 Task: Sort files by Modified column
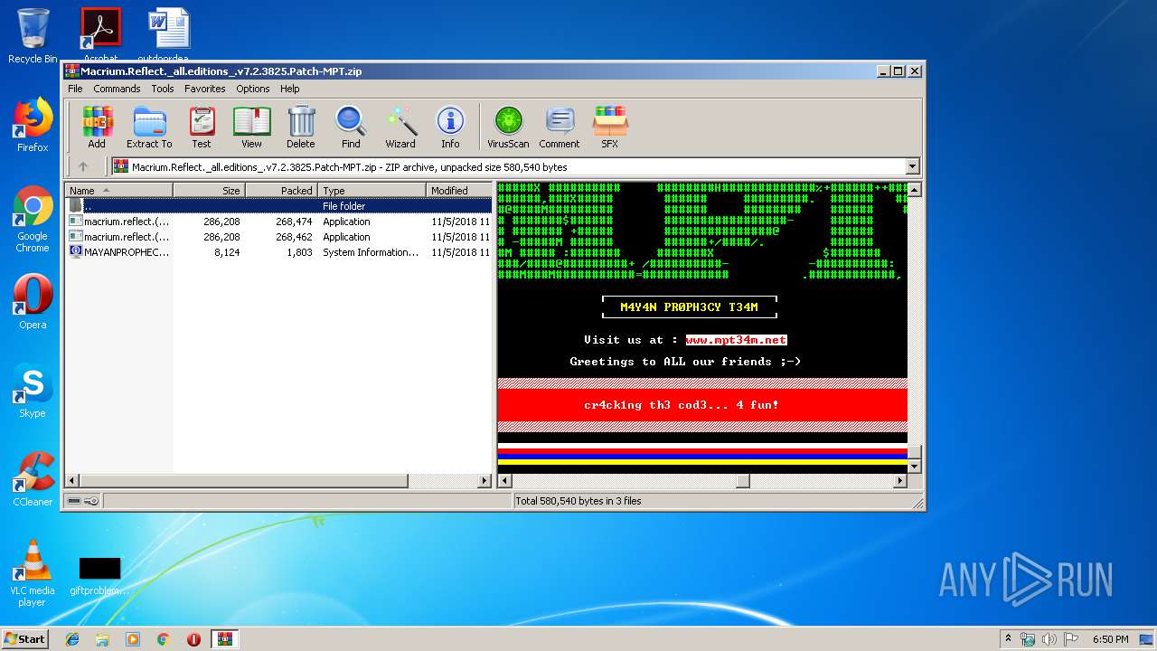458,190
